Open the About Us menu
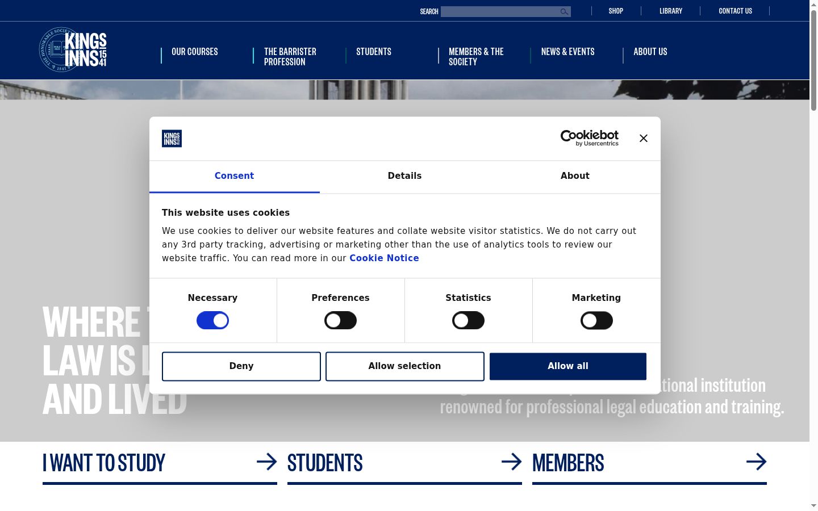 [650, 52]
